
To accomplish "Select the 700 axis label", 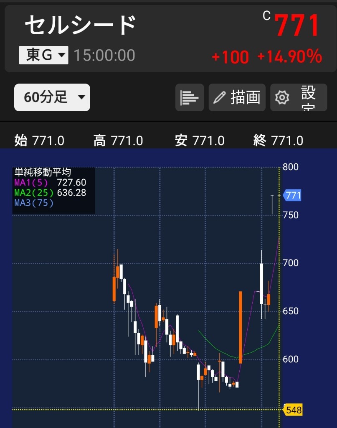I will pyautogui.click(x=291, y=263).
